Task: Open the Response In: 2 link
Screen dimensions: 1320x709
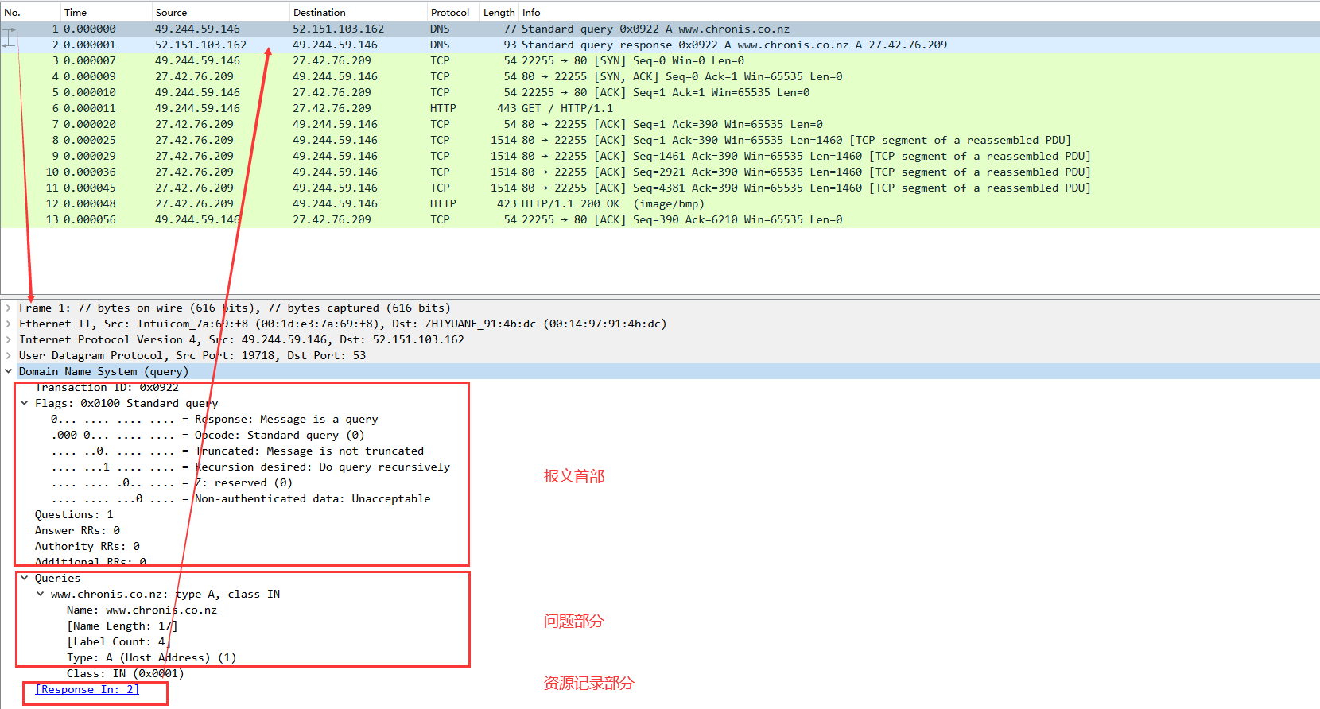Action: (87, 689)
